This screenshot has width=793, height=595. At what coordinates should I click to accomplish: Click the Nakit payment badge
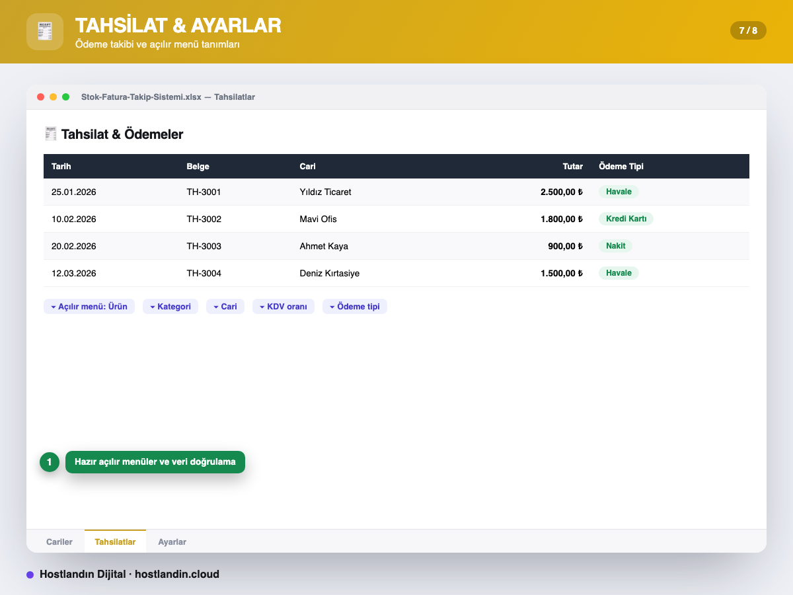615,246
